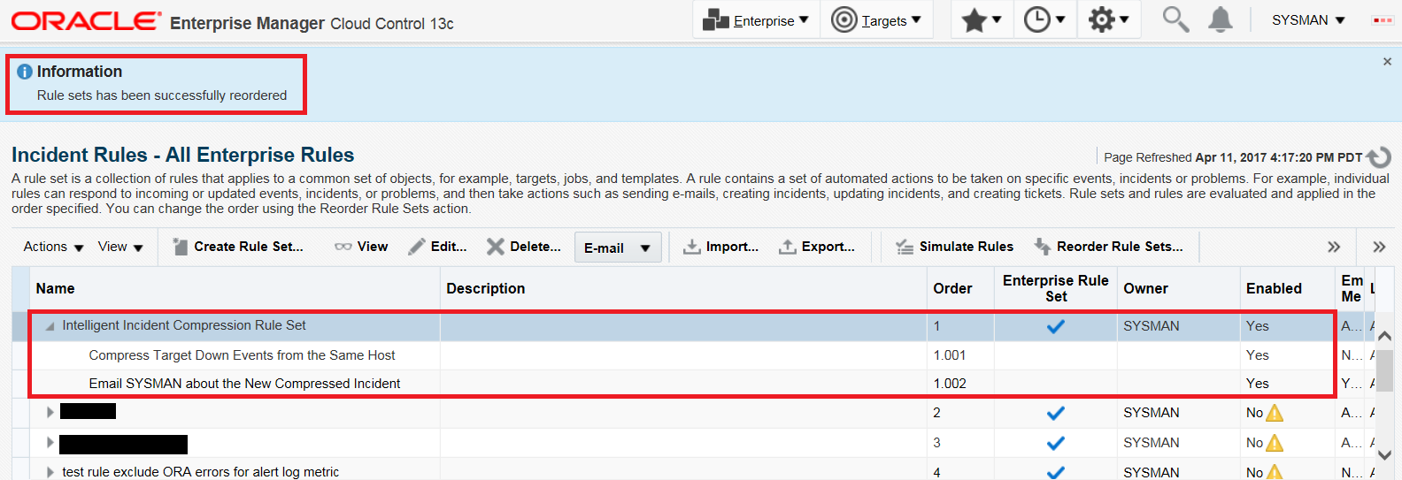Expand the test rule exclude ORA errors row
1402x480 pixels.
coord(50,472)
